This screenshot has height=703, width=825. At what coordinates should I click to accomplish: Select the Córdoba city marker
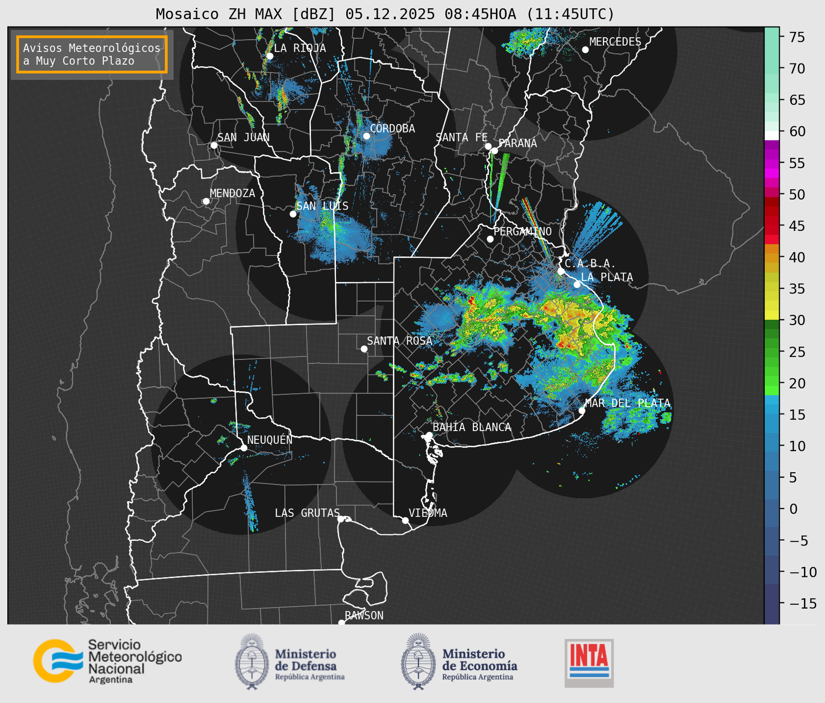point(366,136)
